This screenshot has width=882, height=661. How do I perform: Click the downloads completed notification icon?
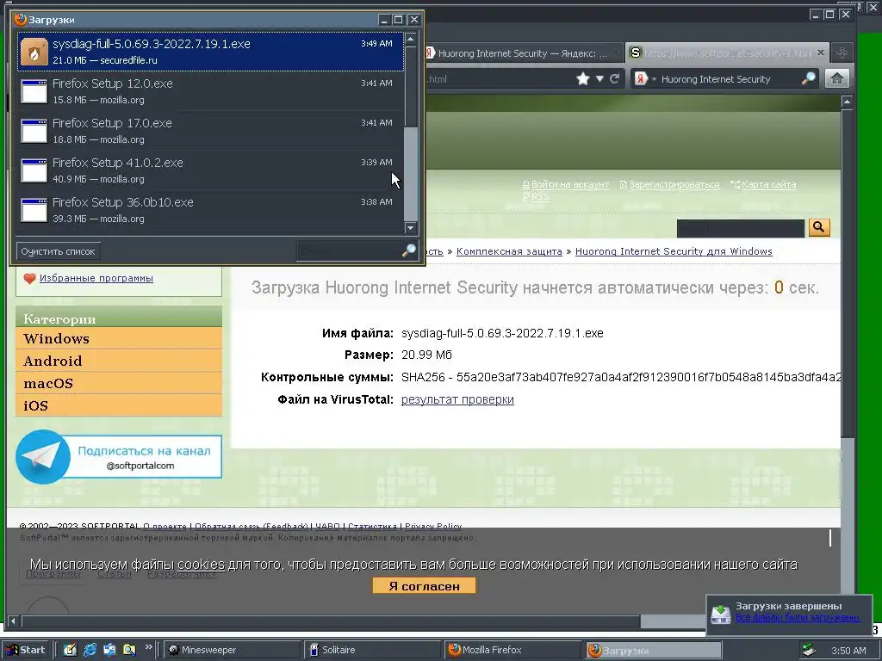pos(721,615)
